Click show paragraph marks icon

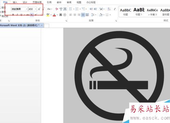pos(115,9)
